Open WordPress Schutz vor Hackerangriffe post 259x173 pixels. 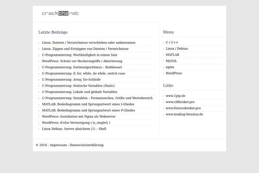coord(82,61)
